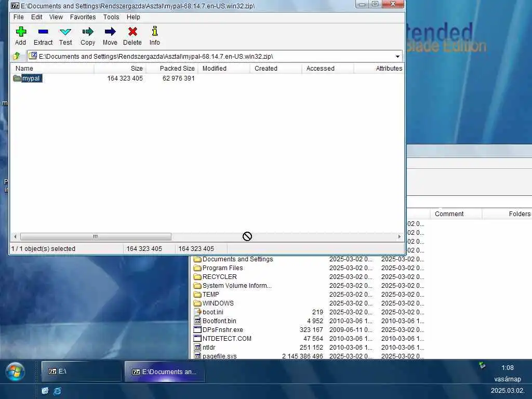Click the taskbar clock showing 1:08
This screenshot has height=399, width=532.
click(x=508, y=368)
